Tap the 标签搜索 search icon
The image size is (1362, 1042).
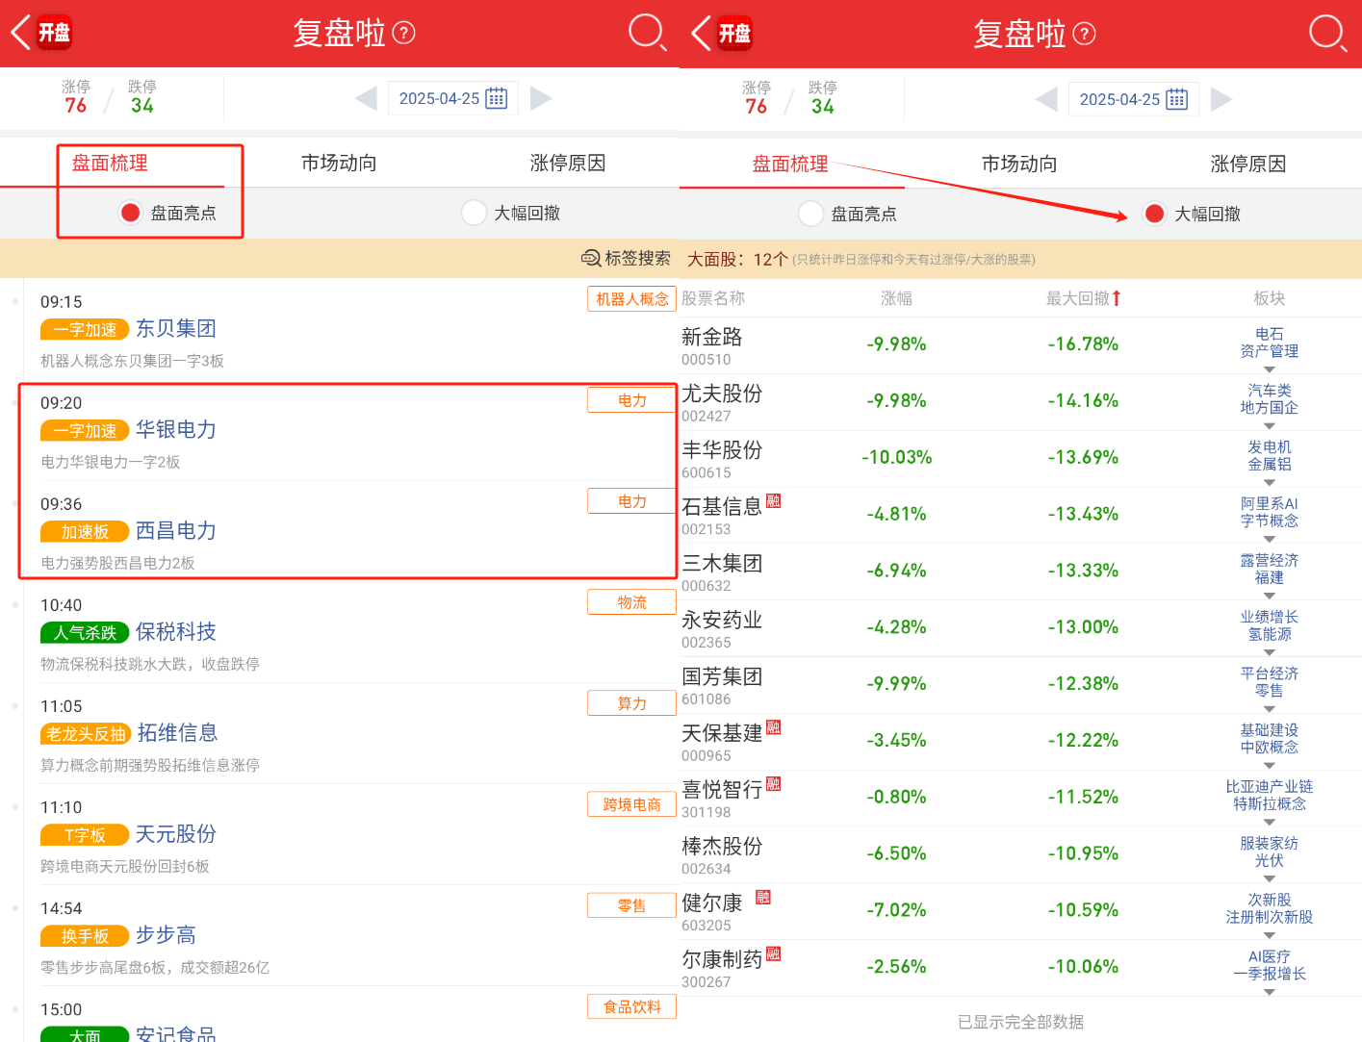tap(591, 258)
